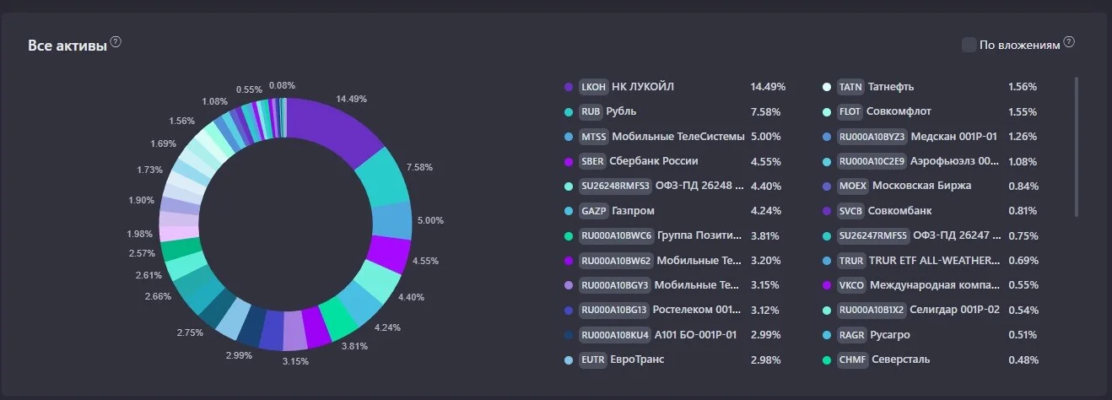Click the LKOH ticker badge
The width and height of the screenshot is (1112, 400).
[x=593, y=87]
